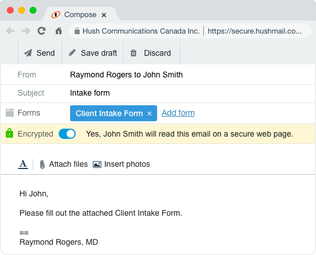Viewport: 316px width, 255px height.
Task: Click the Save draft pencil icon
Action: [72, 52]
